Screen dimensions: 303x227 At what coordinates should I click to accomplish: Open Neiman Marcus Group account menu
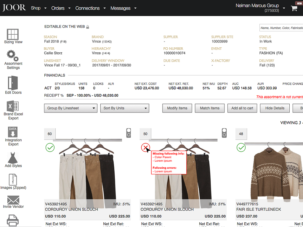click(257, 8)
